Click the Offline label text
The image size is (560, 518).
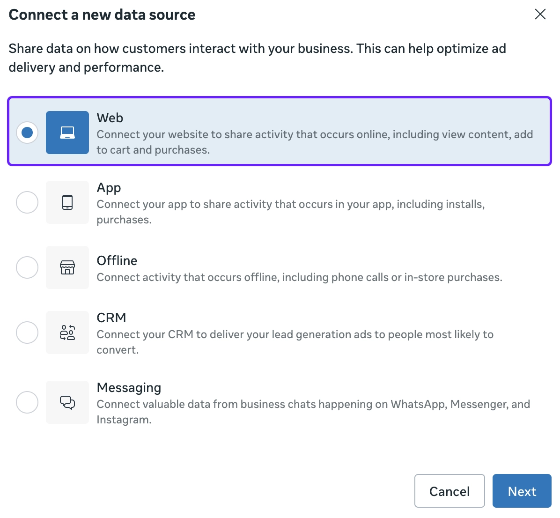(x=117, y=260)
